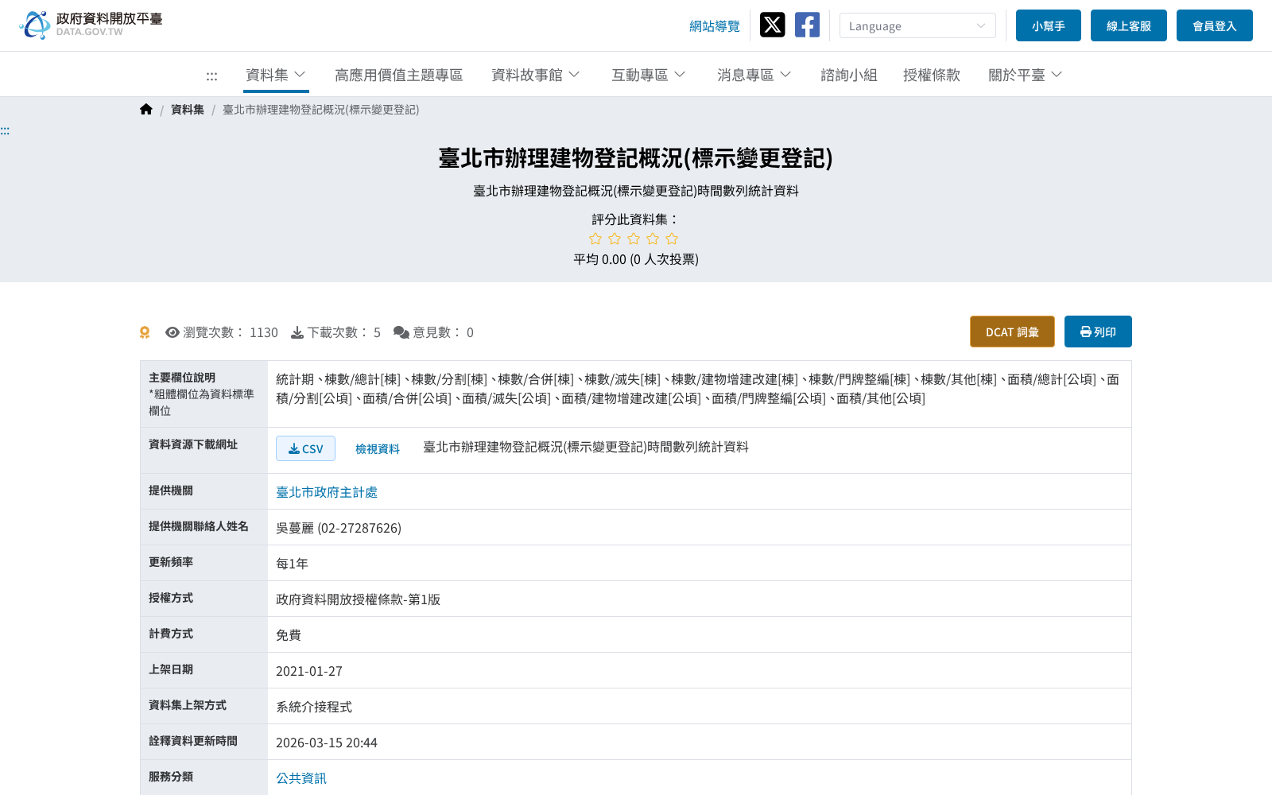Rate the dataset three stars

click(634, 239)
